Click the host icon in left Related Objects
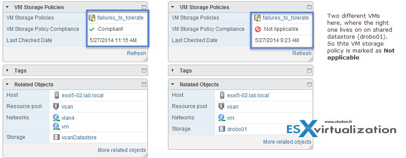Viewport: 406px width, 158px height. pyautogui.click(x=57, y=95)
